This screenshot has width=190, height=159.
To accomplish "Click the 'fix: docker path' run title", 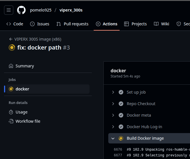I will tap(39, 48).
